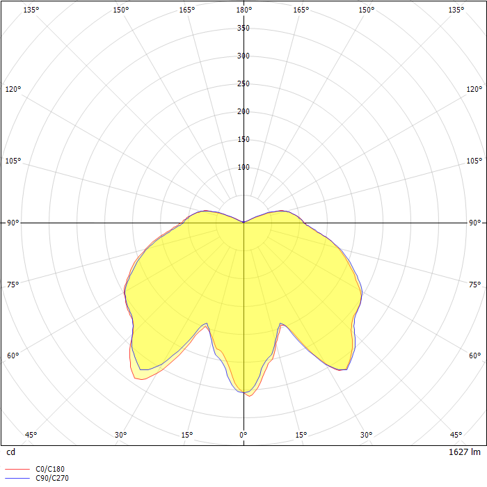This screenshot has width=487, height=487.
Task: Click the 1627 lm luminous flux value
Action: click(464, 452)
